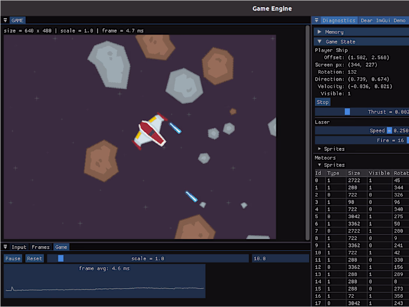Open the Diagnostics panel dropdown menu icon

[317, 20]
